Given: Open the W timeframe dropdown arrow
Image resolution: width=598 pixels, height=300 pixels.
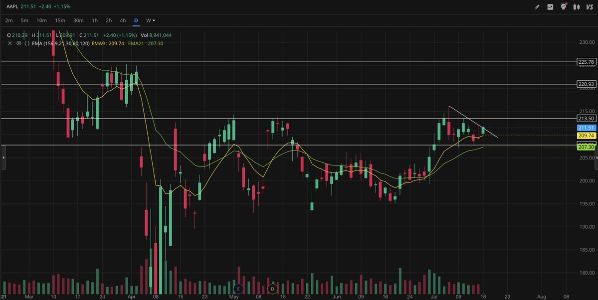Looking at the screenshot, I should (x=154, y=20).
